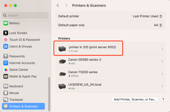The height and width of the screenshot is (112, 170).
Task: Expand details for Canon TS200 series
Action: 162,74
